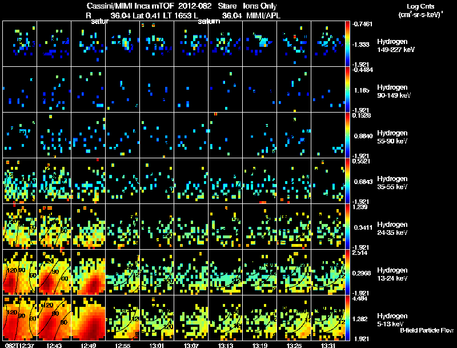Viewport: 457px width, 348px height.
Task: Click the 5-13 keV panel at 12:37
Action: coord(19,318)
